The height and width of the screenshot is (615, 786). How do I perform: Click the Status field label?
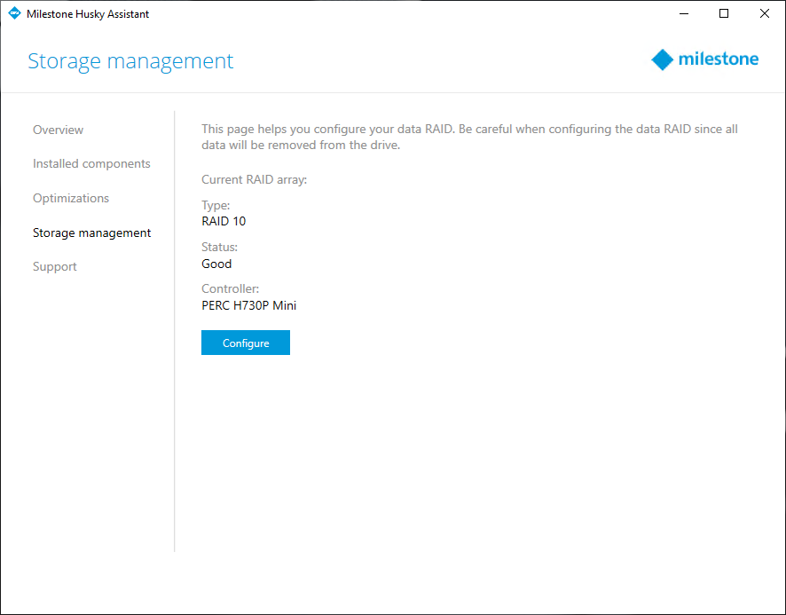[x=219, y=247]
